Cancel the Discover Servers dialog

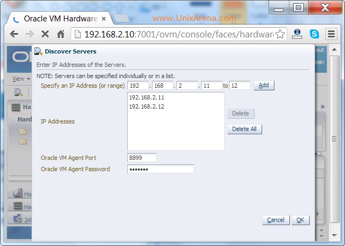275,220
